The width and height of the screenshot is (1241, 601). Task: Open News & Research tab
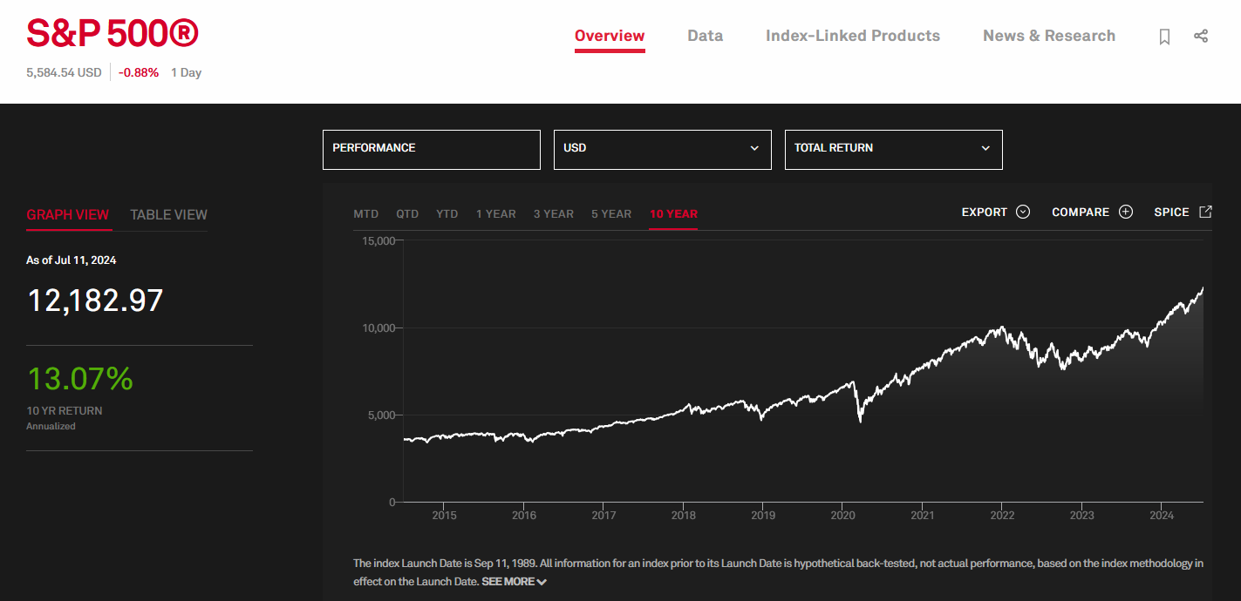pos(1049,36)
